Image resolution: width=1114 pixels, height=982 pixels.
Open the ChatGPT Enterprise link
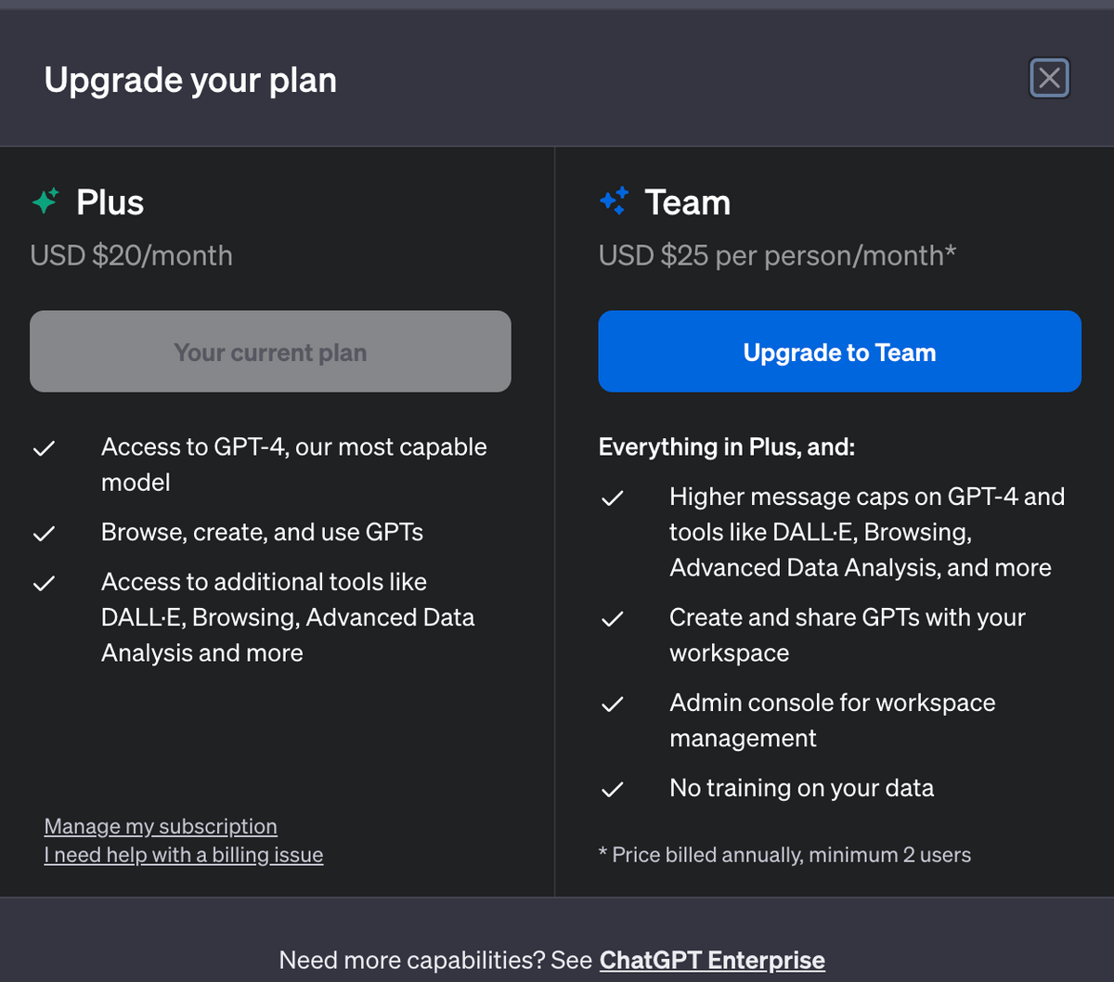point(712,960)
